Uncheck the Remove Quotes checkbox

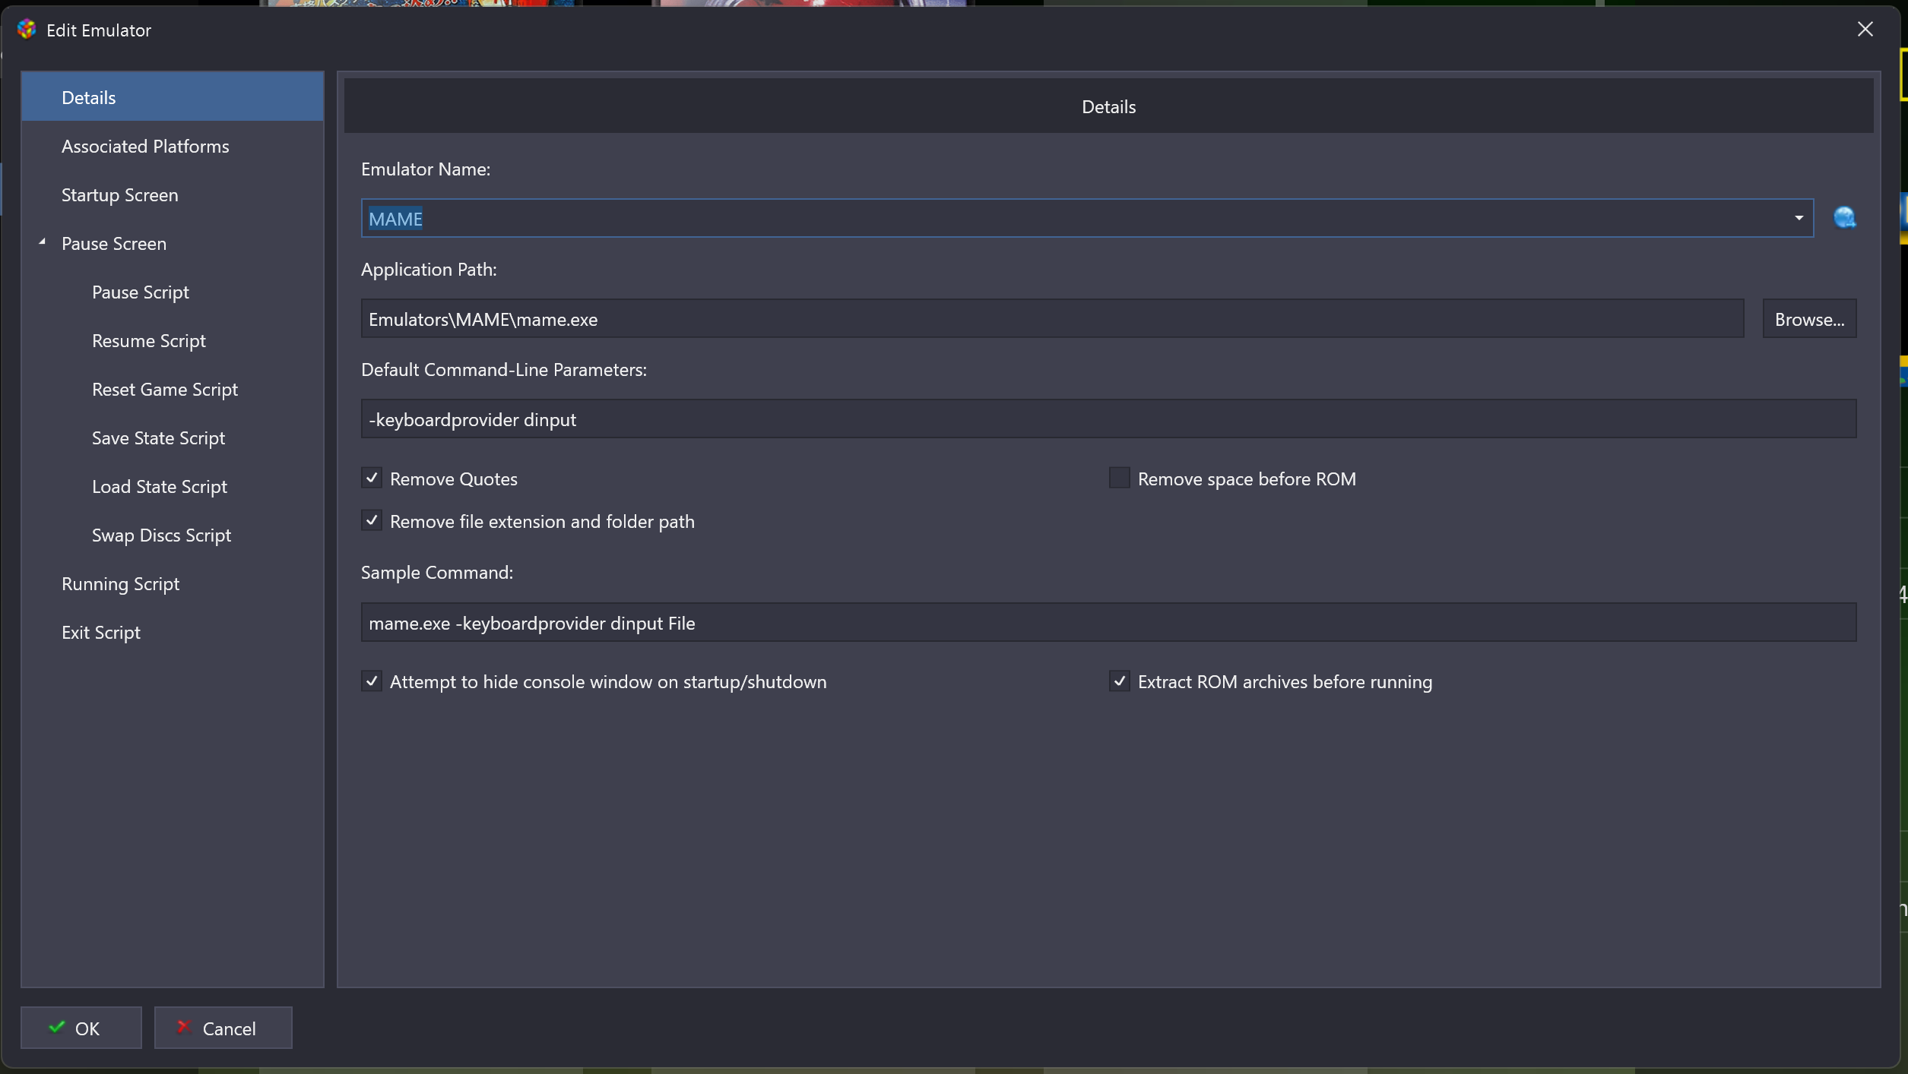click(x=372, y=478)
